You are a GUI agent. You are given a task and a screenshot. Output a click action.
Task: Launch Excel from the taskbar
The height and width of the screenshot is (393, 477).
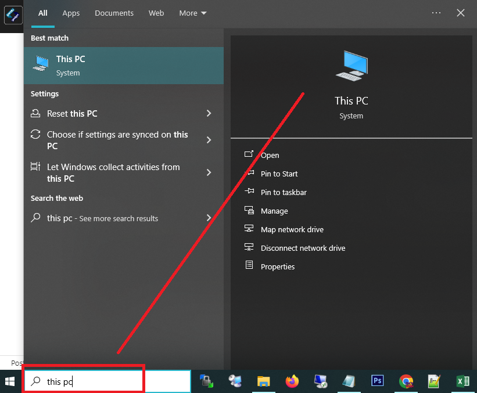coord(463,381)
